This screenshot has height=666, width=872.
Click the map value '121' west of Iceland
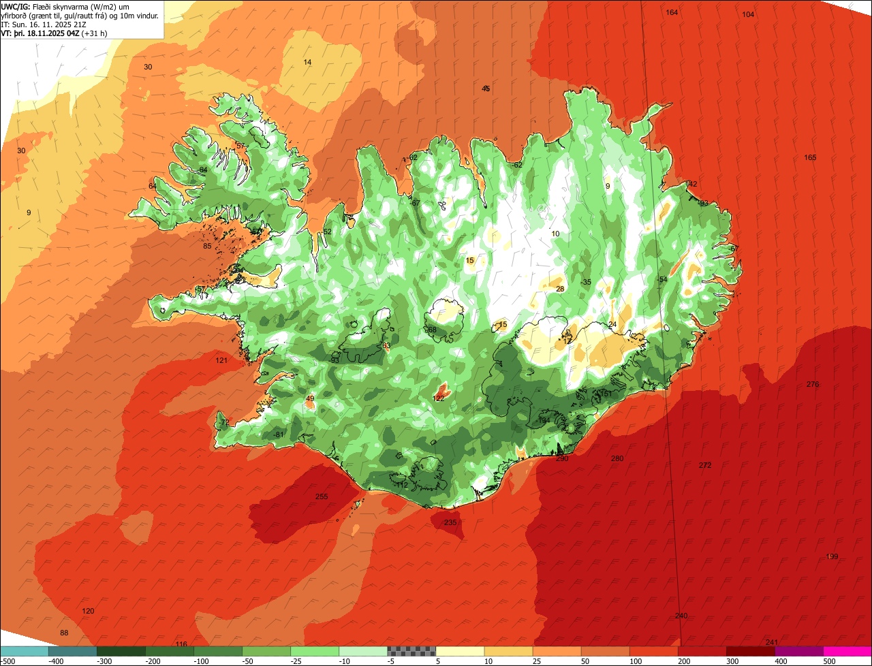click(x=221, y=361)
